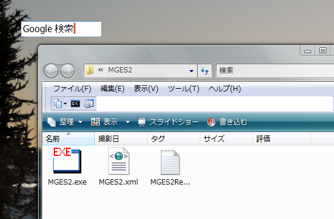The image size is (334, 219).
Task: Start the スライドショー slideshow
Action: pos(168,122)
